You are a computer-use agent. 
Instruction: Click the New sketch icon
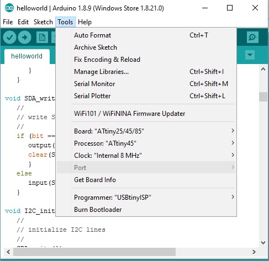pos(42,38)
